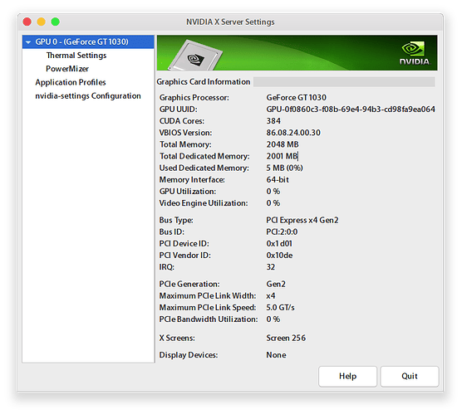Click PCI Vendor ID 0x10de
The image size is (462, 414).
[x=279, y=255]
